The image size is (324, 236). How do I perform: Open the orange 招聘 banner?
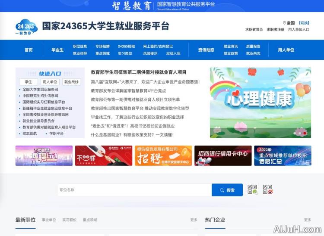pyautogui.click(x=163, y=156)
